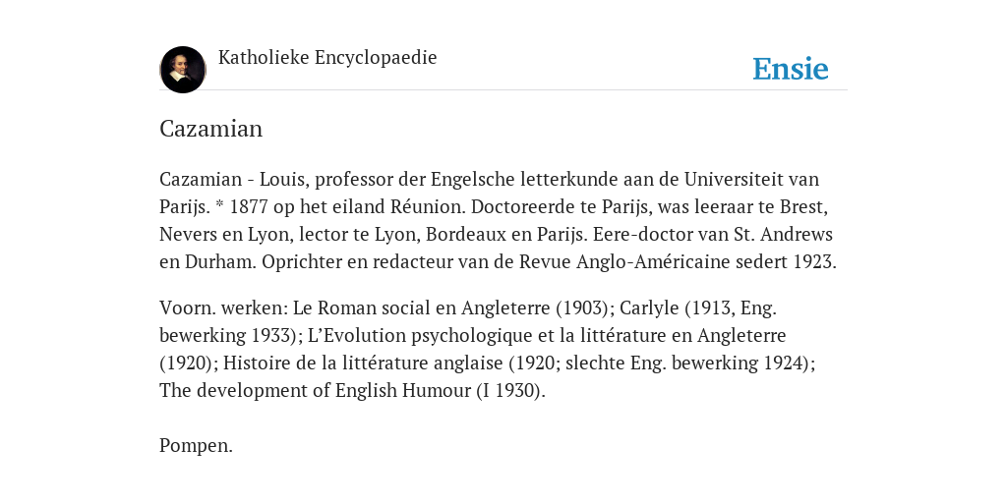
Task: Click the word 'Durham' in the text
Action: [219, 261]
